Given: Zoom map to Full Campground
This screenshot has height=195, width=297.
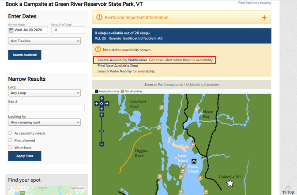Looking at the screenshot, I should point(170,85).
